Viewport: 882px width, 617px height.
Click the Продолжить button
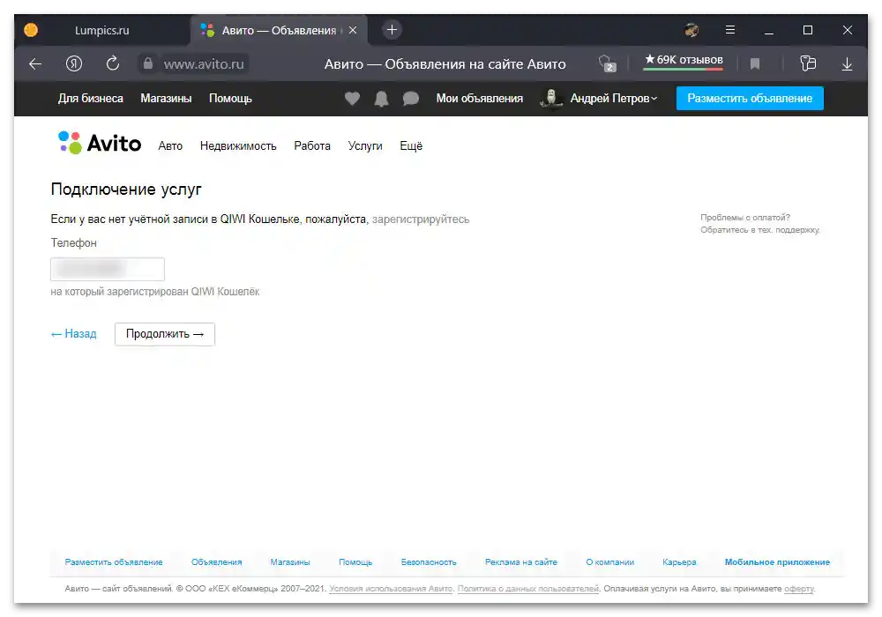click(x=165, y=334)
